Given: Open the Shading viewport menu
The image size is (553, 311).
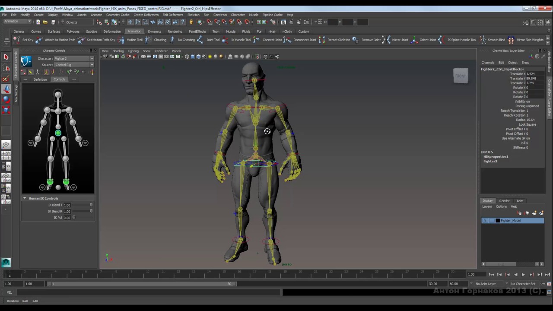Looking at the screenshot, I should tap(118, 51).
